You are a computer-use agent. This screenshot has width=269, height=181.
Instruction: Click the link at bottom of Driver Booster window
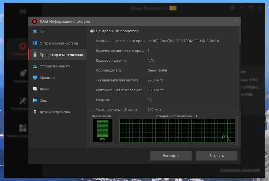[240, 170]
